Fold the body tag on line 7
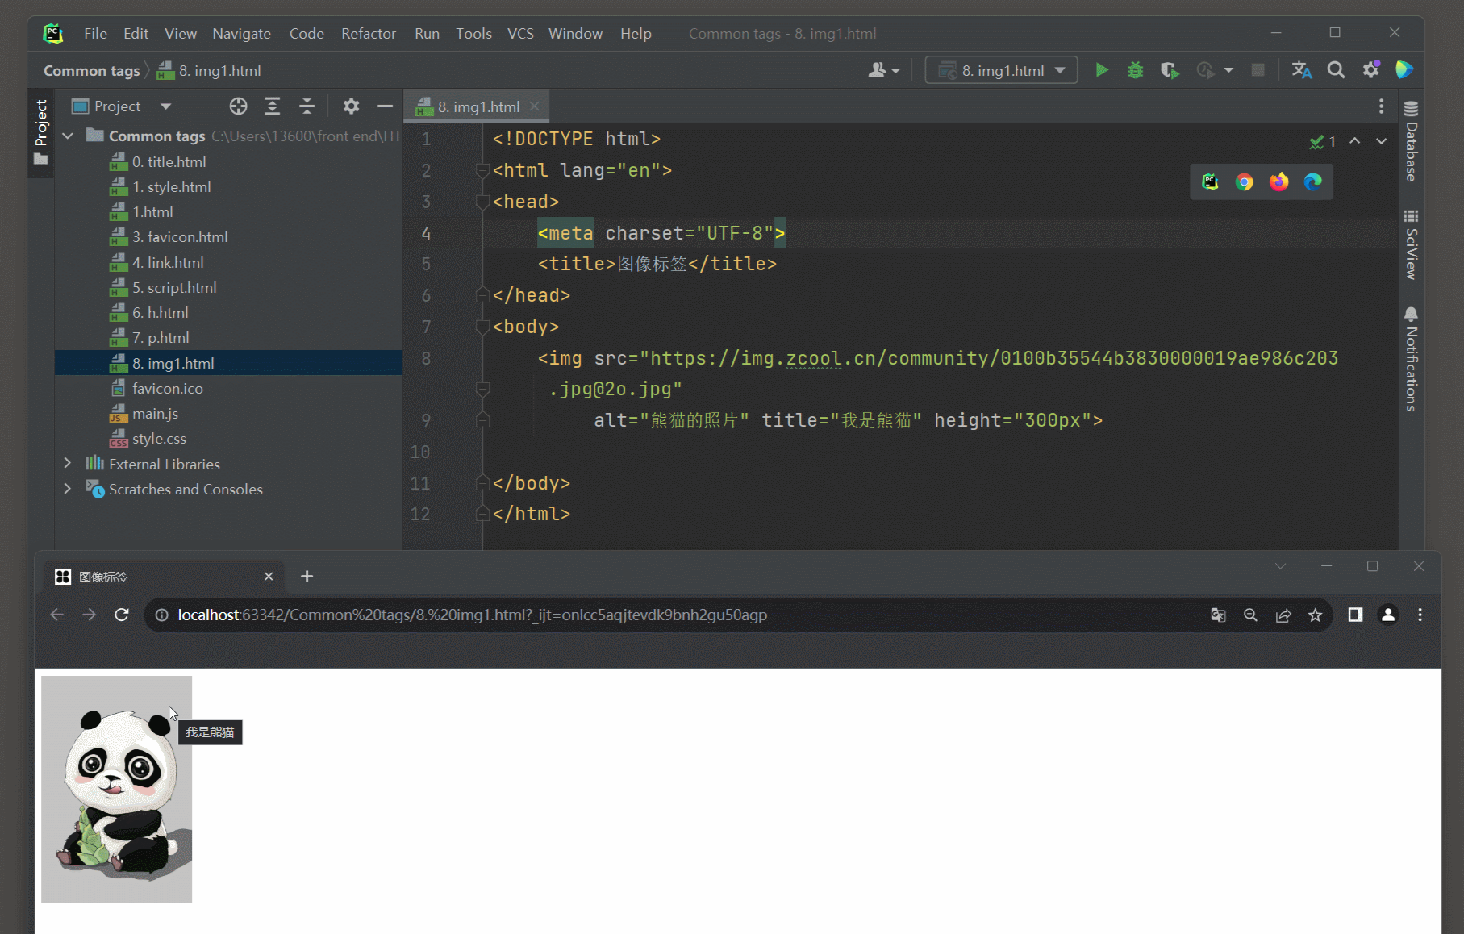1464x934 pixels. (x=482, y=327)
